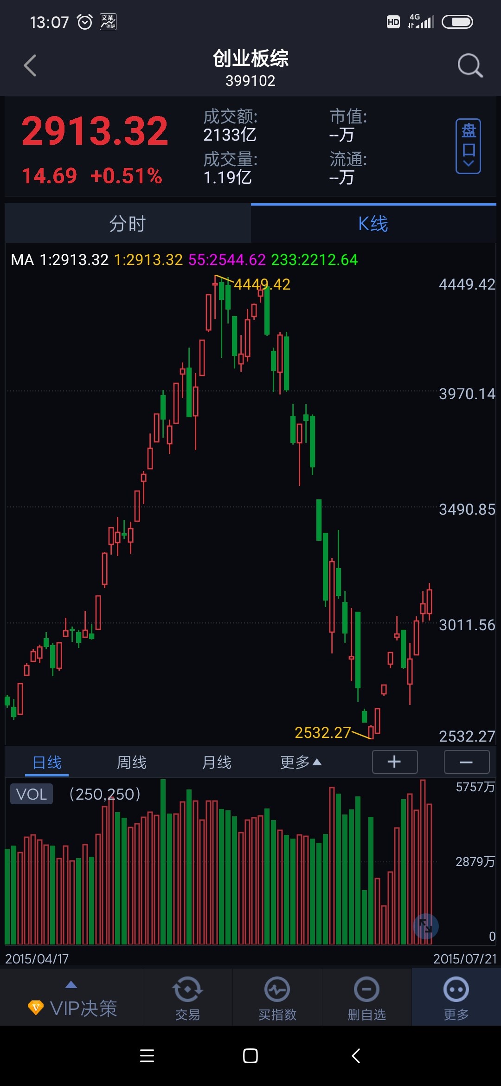Tap the 流通 --万 value
501x1086 pixels.
pos(341,177)
